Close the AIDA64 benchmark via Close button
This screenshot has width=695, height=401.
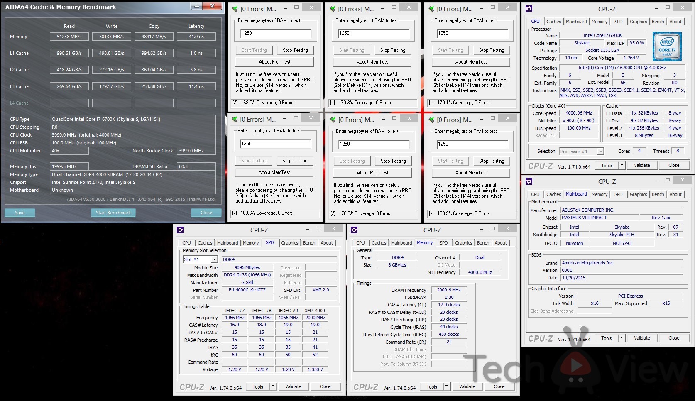(206, 213)
